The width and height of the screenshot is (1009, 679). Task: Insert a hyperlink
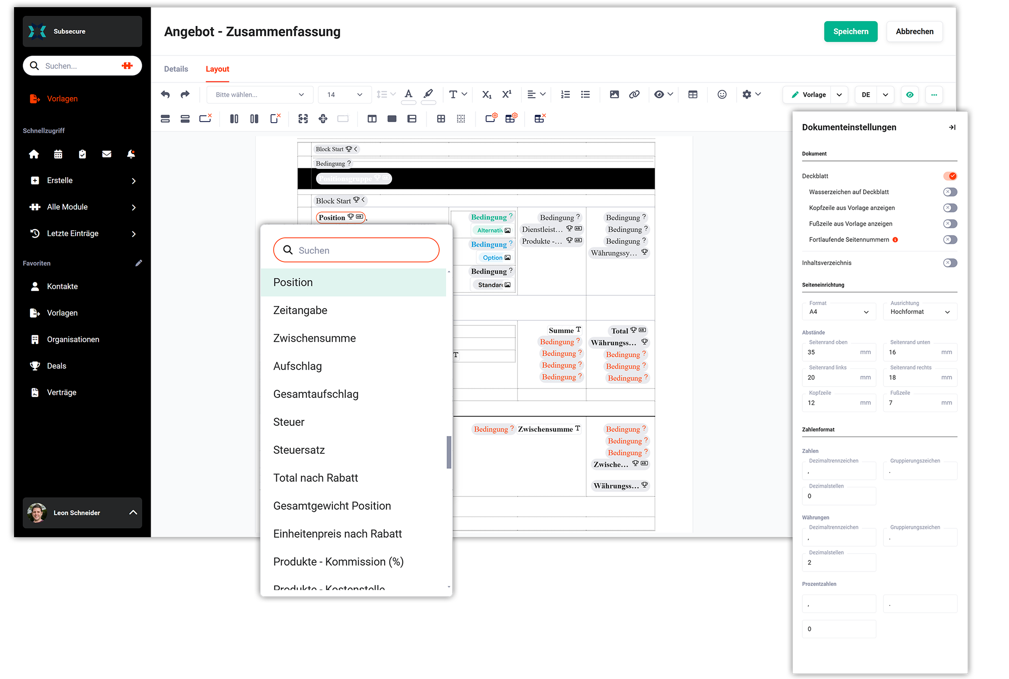pos(635,94)
